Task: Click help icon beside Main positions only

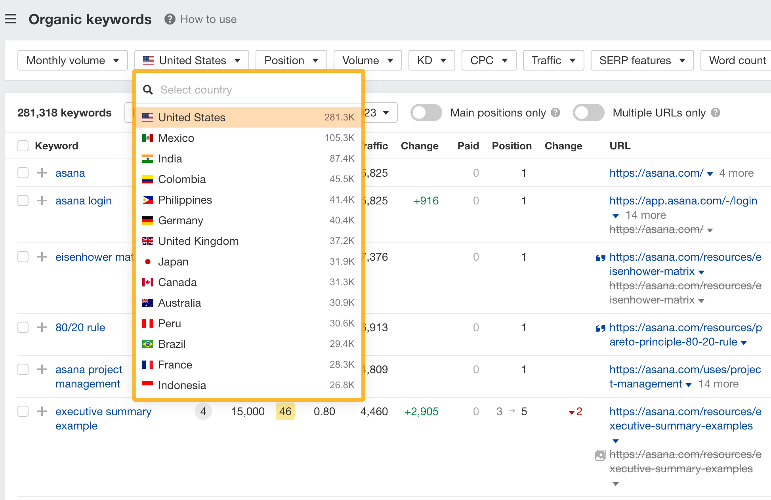Action: [x=556, y=113]
